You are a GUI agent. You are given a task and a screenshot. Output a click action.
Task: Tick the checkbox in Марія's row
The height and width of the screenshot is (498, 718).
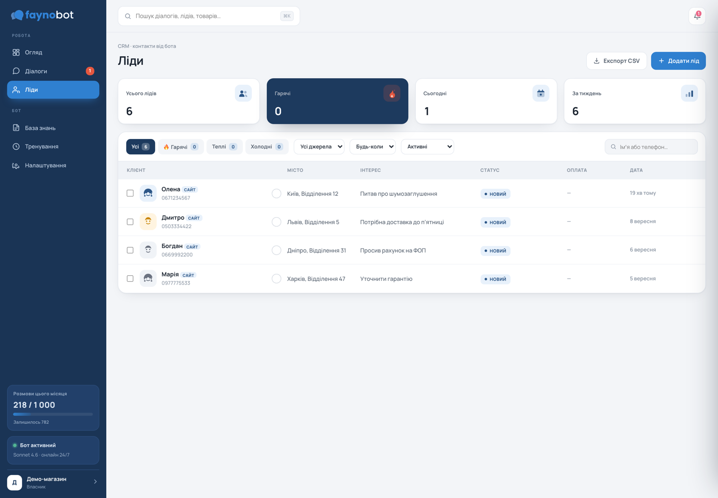tap(130, 278)
